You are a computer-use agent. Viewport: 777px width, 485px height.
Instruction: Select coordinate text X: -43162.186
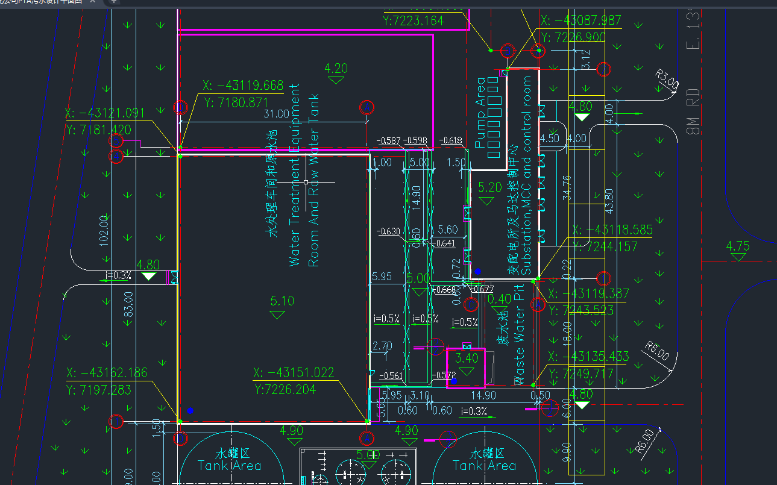pyautogui.click(x=107, y=373)
